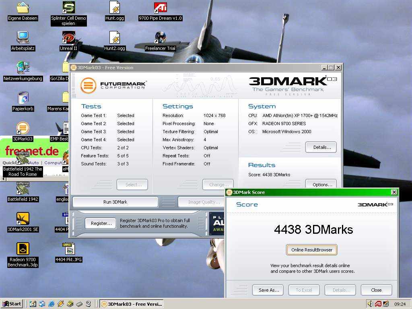
Task: Click the memory chip quick launch icon
Action: (x=79, y=304)
